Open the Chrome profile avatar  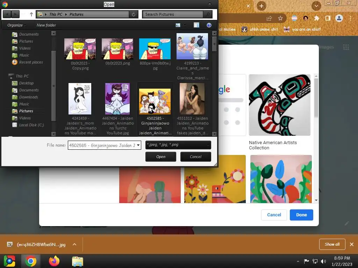click(339, 18)
